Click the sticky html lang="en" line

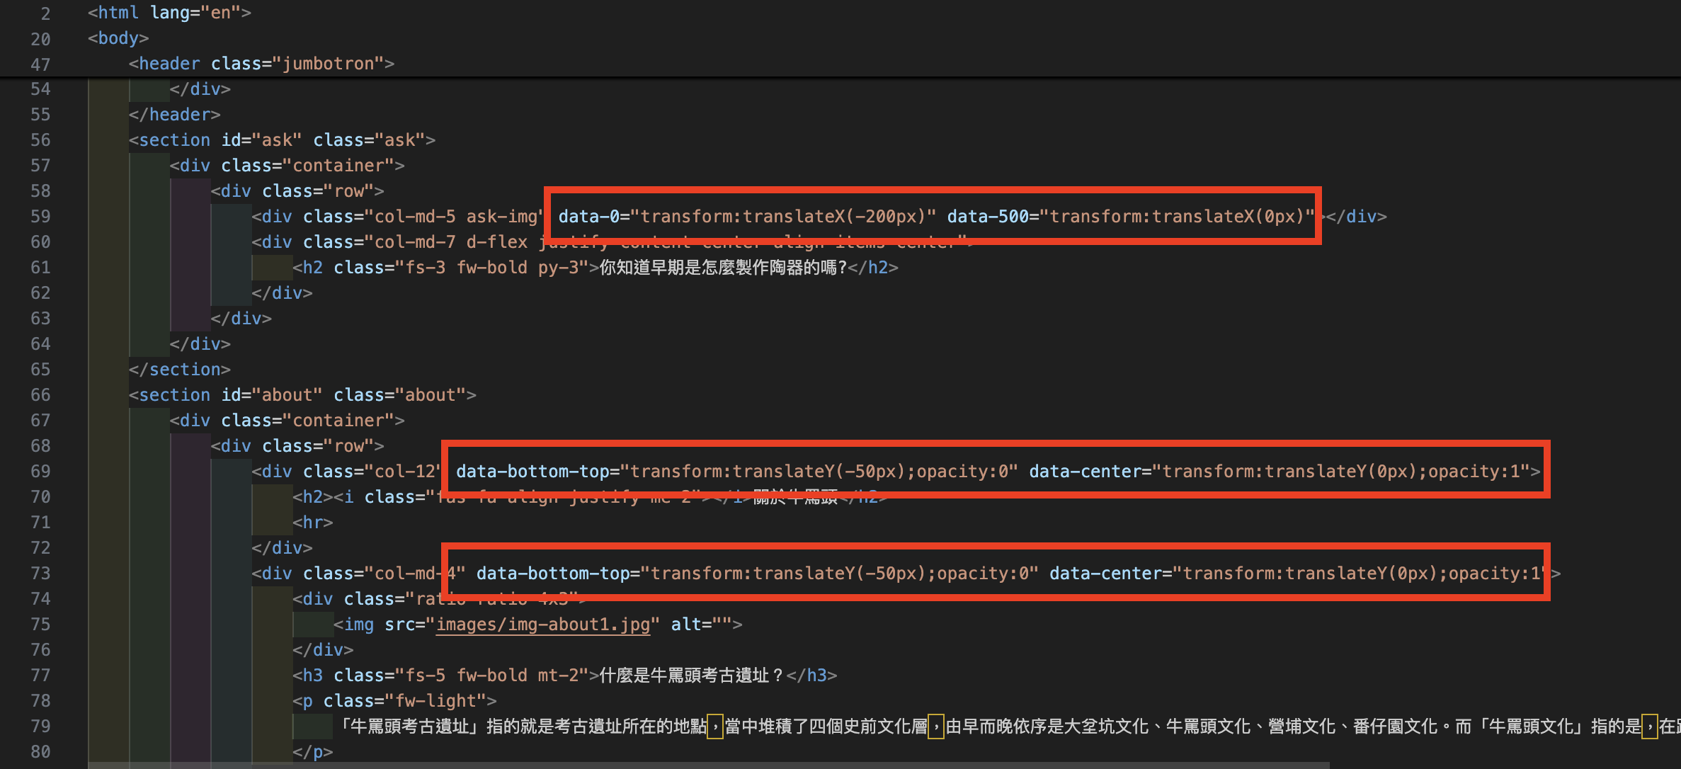point(169,13)
